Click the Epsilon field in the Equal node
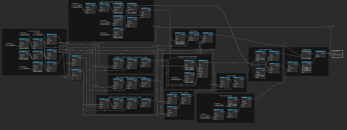The height and width of the screenshot is (130, 347). point(180,44)
